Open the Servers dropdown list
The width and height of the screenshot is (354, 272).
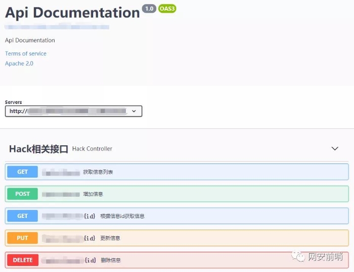(73, 111)
